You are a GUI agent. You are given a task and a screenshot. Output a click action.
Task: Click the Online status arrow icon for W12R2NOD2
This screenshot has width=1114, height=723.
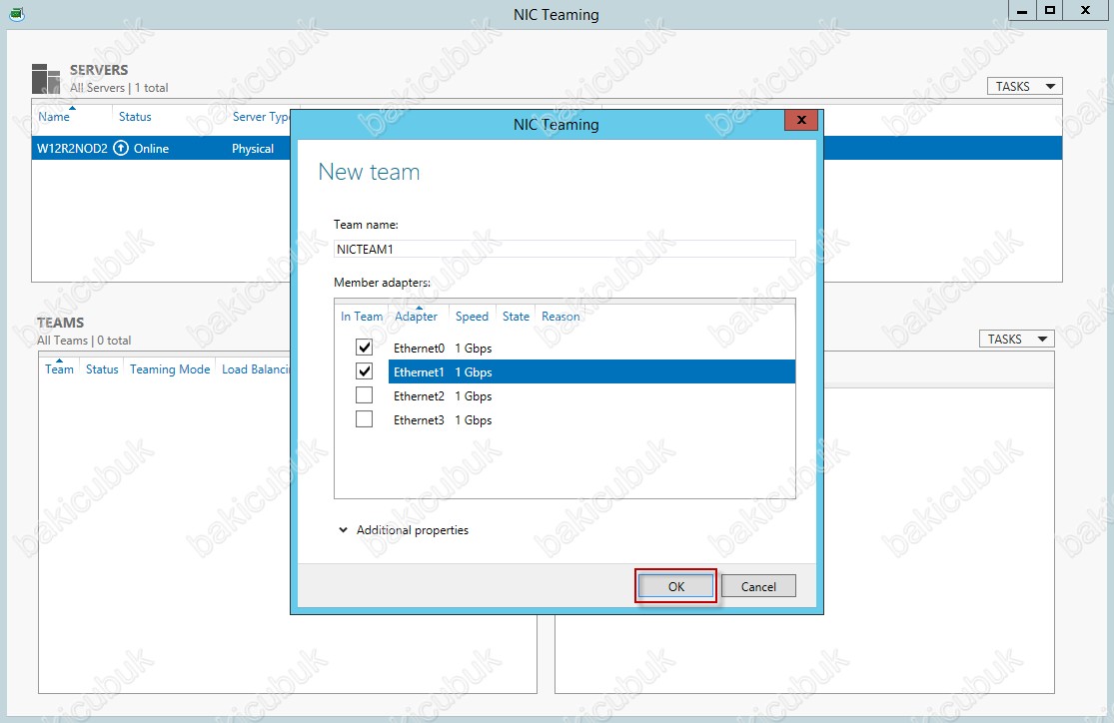click(122, 148)
